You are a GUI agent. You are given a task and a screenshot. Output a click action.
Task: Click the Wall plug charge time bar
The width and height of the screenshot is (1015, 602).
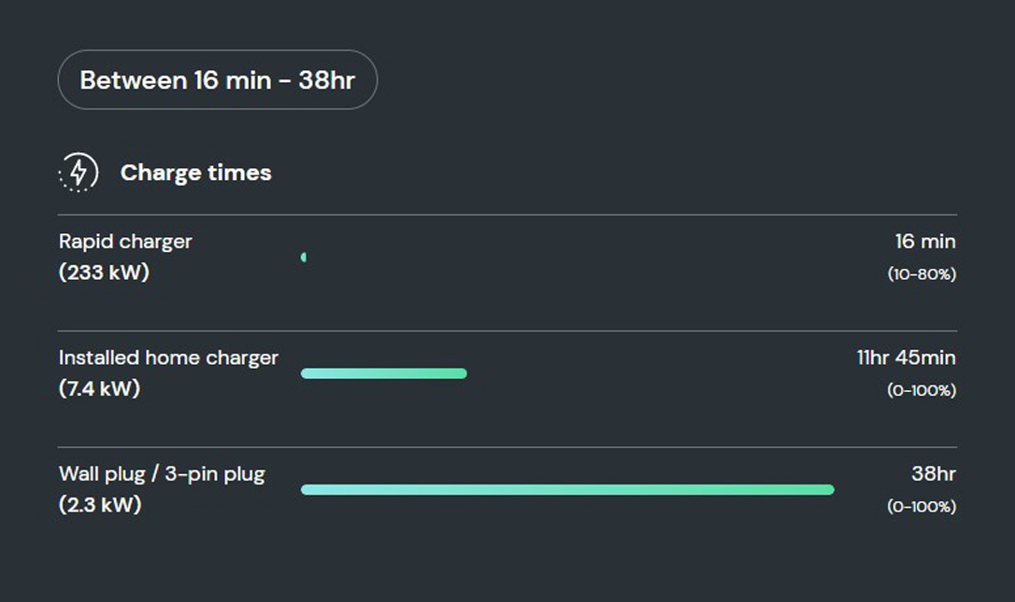pyautogui.click(x=566, y=490)
